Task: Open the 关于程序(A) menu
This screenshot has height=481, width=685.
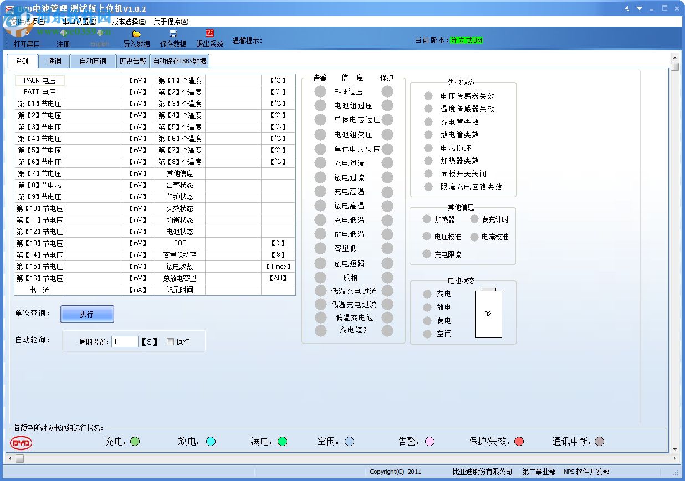Action: pyautogui.click(x=170, y=21)
